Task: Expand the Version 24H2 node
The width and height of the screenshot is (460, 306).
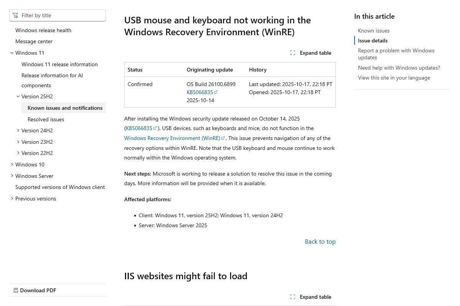Action: [18, 130]
